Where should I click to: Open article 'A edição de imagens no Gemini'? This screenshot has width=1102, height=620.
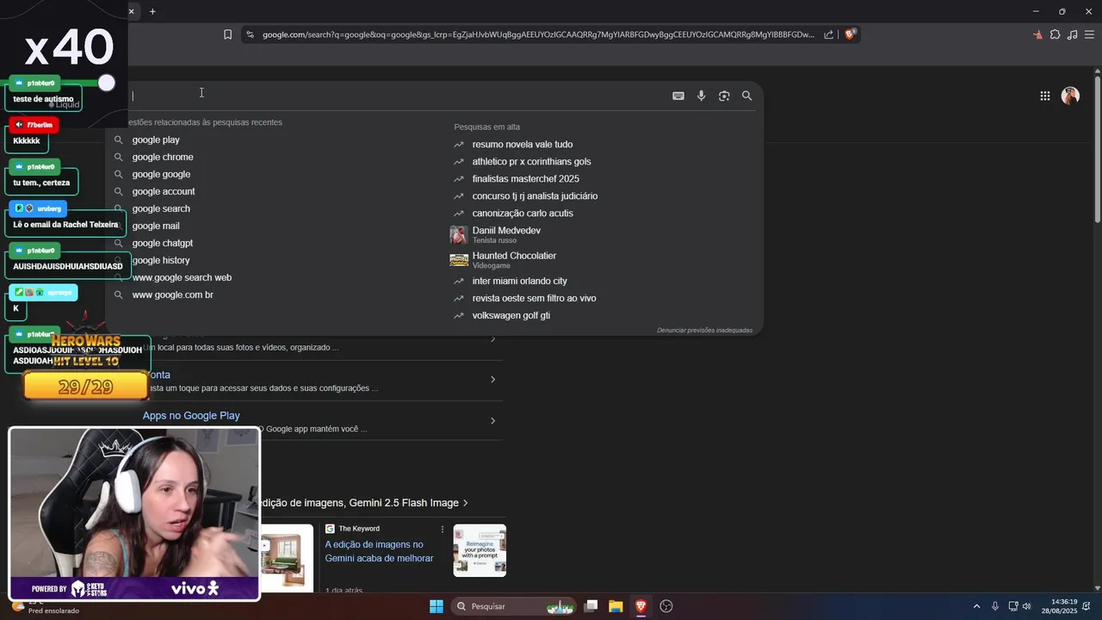click(379, 551)
